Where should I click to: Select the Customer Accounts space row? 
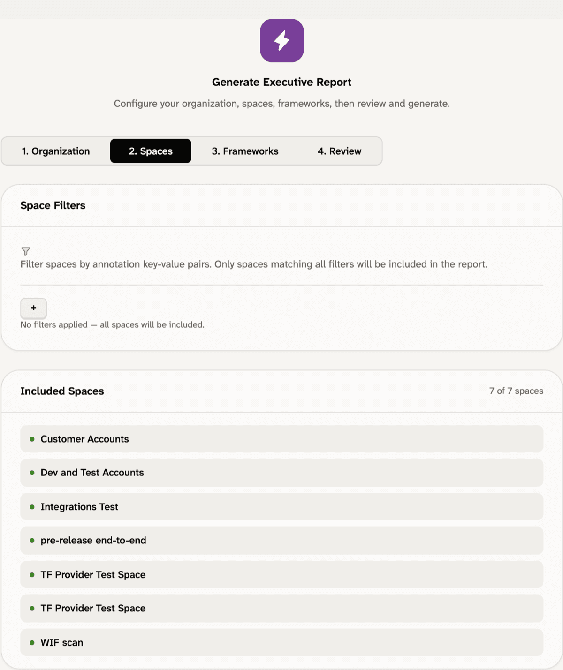pos(281,439)
